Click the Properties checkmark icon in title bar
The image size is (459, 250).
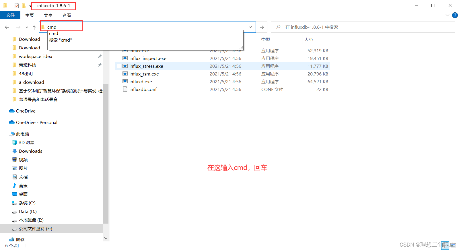point(17,6)
